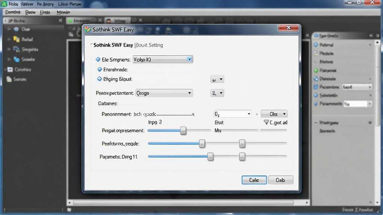
Task: Select the Erarahrade diamond option
Action: [99, 69]
